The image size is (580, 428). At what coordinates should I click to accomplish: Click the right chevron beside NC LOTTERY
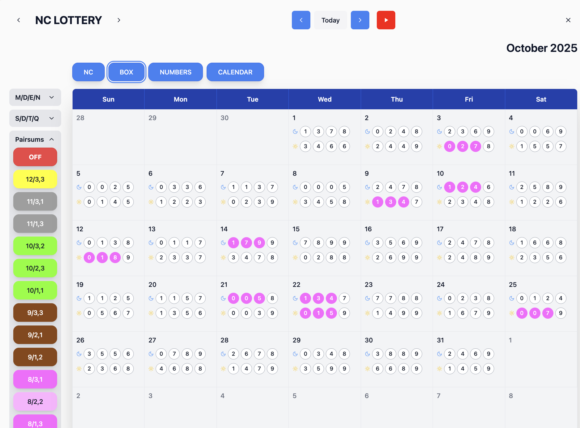[x=119, y=20]
